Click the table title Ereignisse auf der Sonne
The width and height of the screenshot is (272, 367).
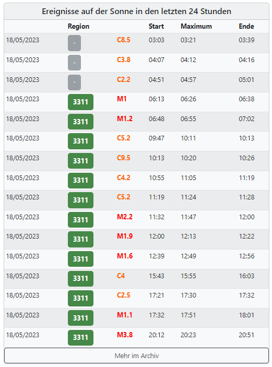click(136, 11)
